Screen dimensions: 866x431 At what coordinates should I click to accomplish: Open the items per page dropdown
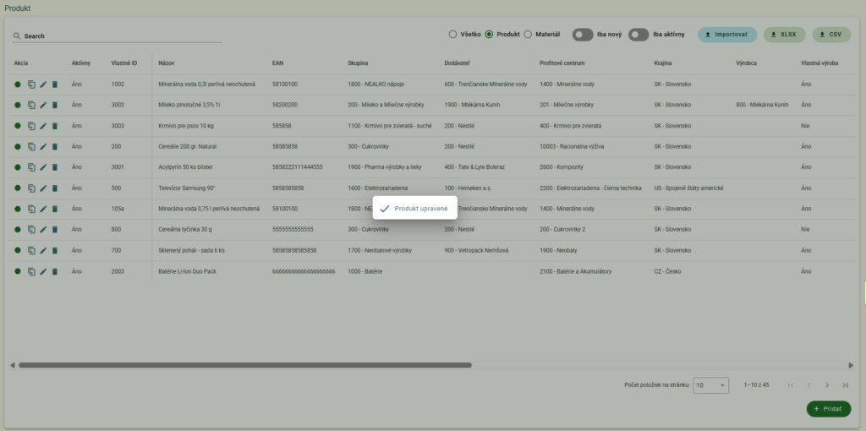[x=710, y=385]
